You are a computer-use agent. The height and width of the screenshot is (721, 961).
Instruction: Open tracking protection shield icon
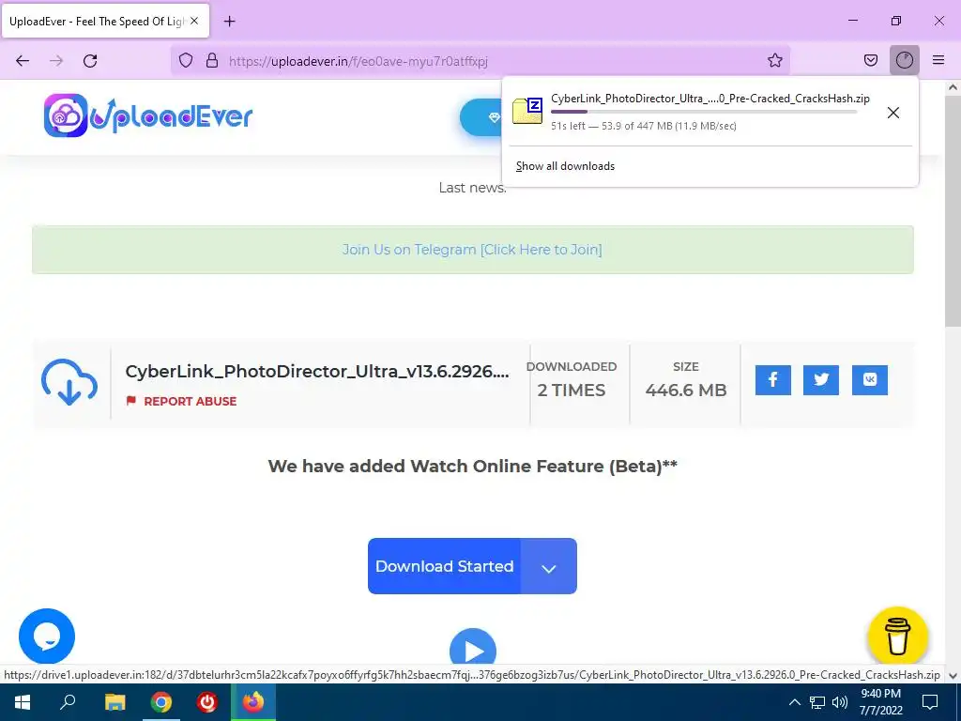point(186,60)
